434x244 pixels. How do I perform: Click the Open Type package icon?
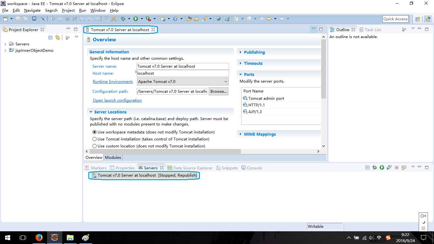pos(189,19)
